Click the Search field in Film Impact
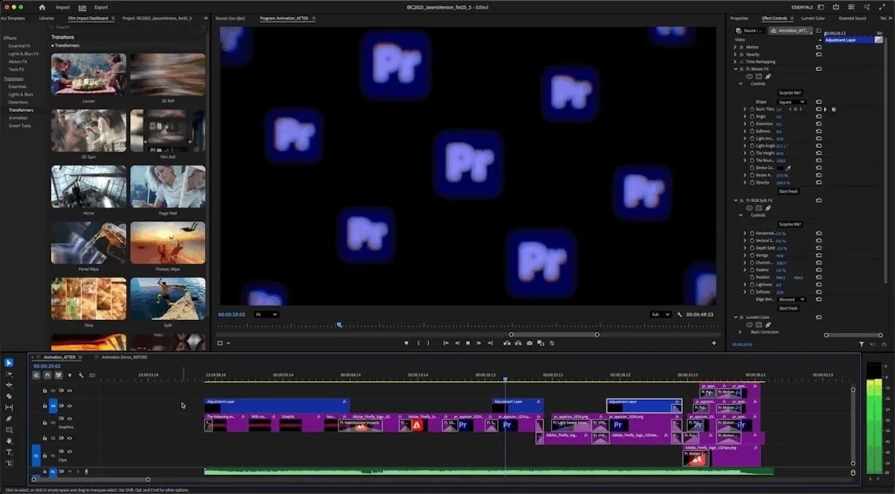Screen dimensions: 895x494 pos(128,27)
